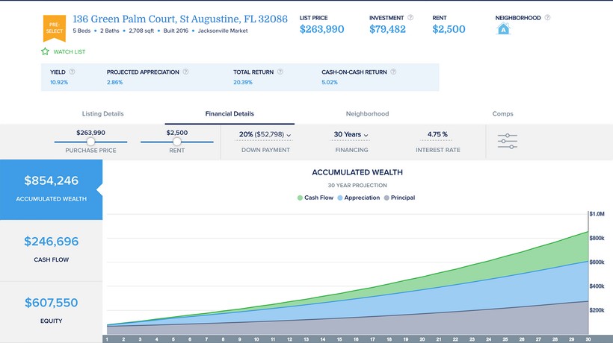Toggle Cash Flow series in chart legend

[317, 198]
